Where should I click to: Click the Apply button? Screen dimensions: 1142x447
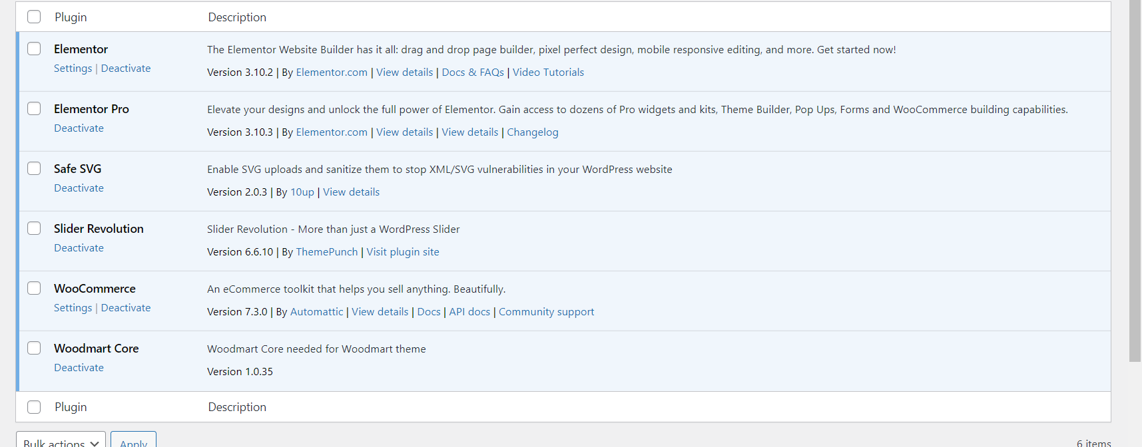coord(133,442)
